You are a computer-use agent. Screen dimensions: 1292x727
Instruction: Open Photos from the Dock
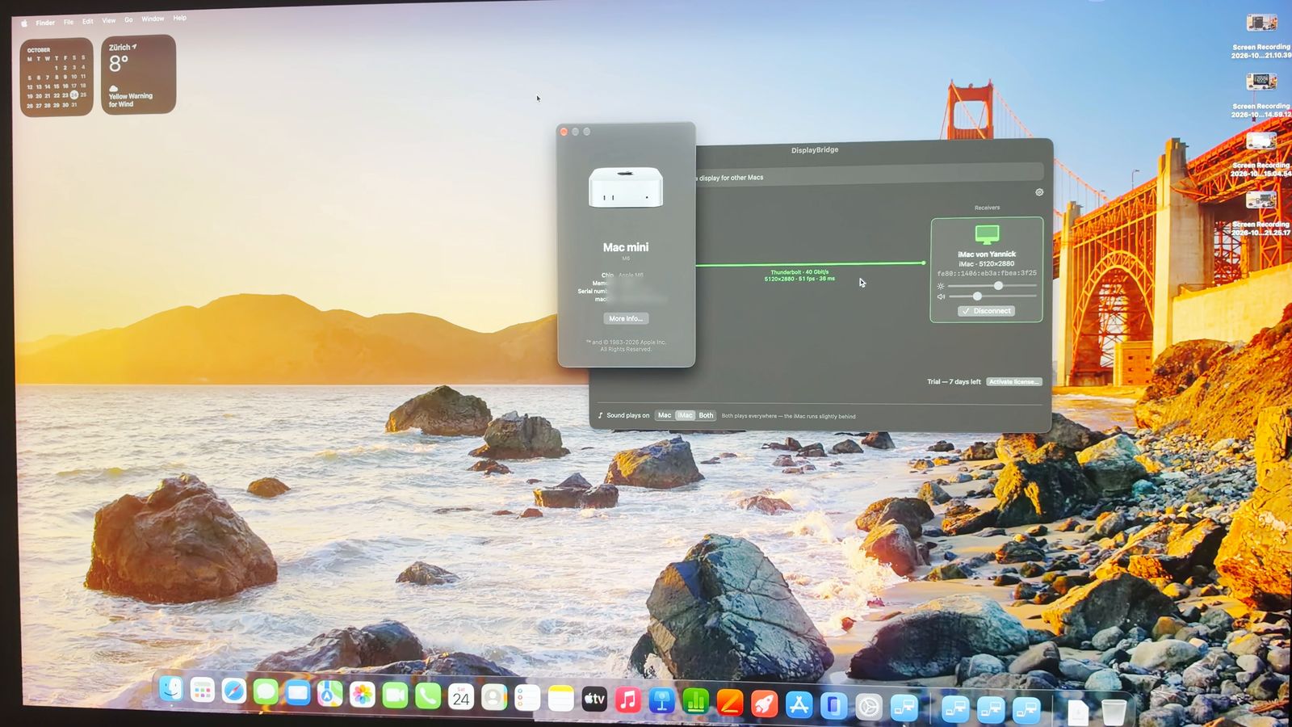[363, 695]
